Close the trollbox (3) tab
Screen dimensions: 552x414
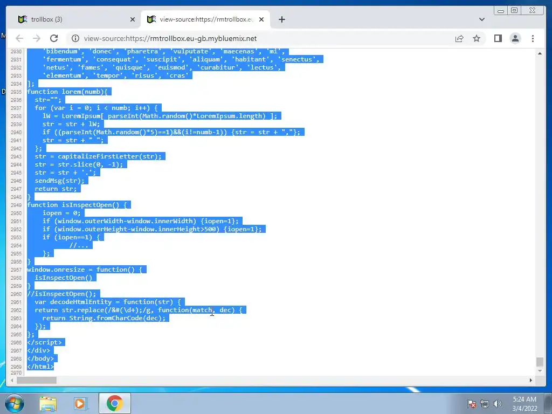coord(133,19)
